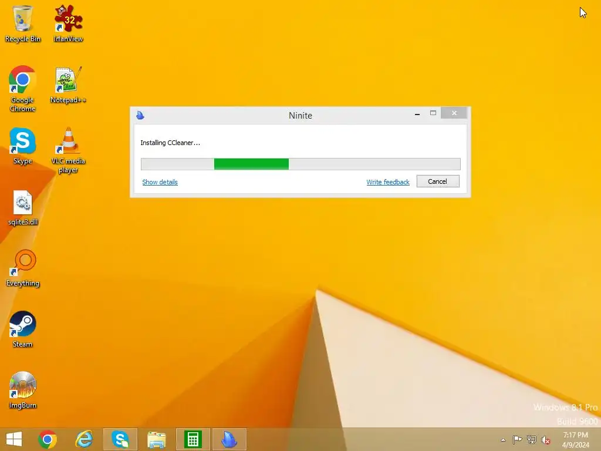601x451 pixels.
Task: Select the Skype desktop shortcut
Action: (x=23, y=146)
